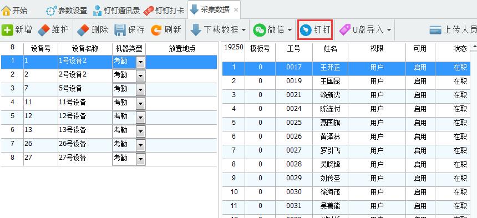Open 机器类型 dropdown for 27号设备
Viewport: 477px width, 218px height.
click(140, 159)
